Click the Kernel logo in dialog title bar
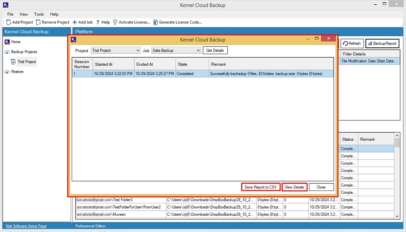Screen dimensions: 406x232 click(73, 39)
